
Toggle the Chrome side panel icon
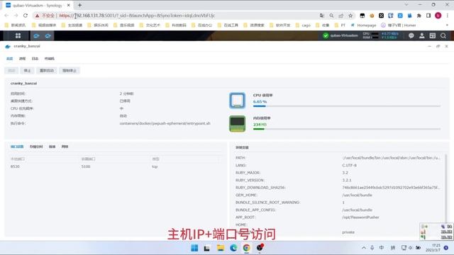[428, 16]
